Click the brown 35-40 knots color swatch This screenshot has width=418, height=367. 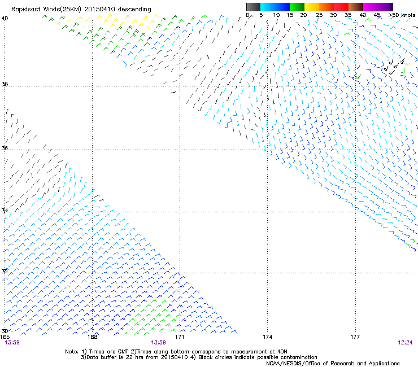click(x=356, y=7)
